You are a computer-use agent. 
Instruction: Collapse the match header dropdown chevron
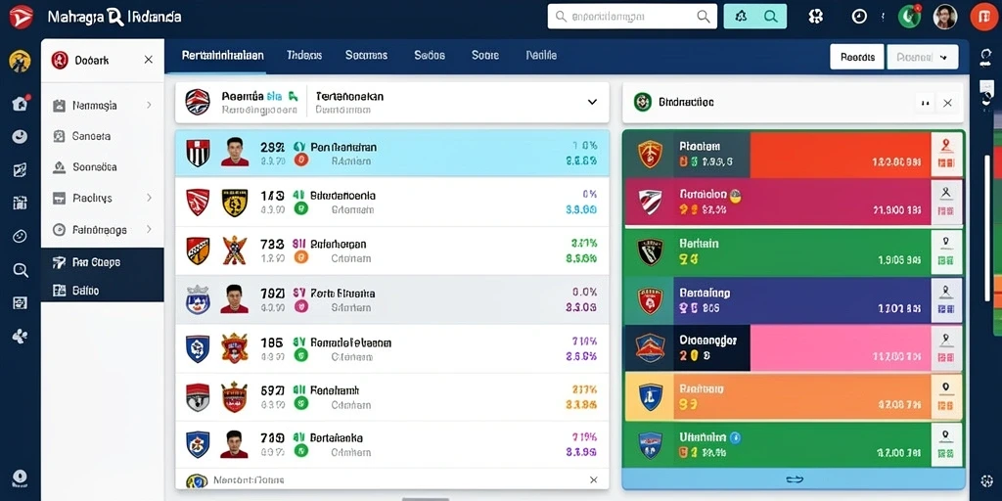(x=592, y=102)
